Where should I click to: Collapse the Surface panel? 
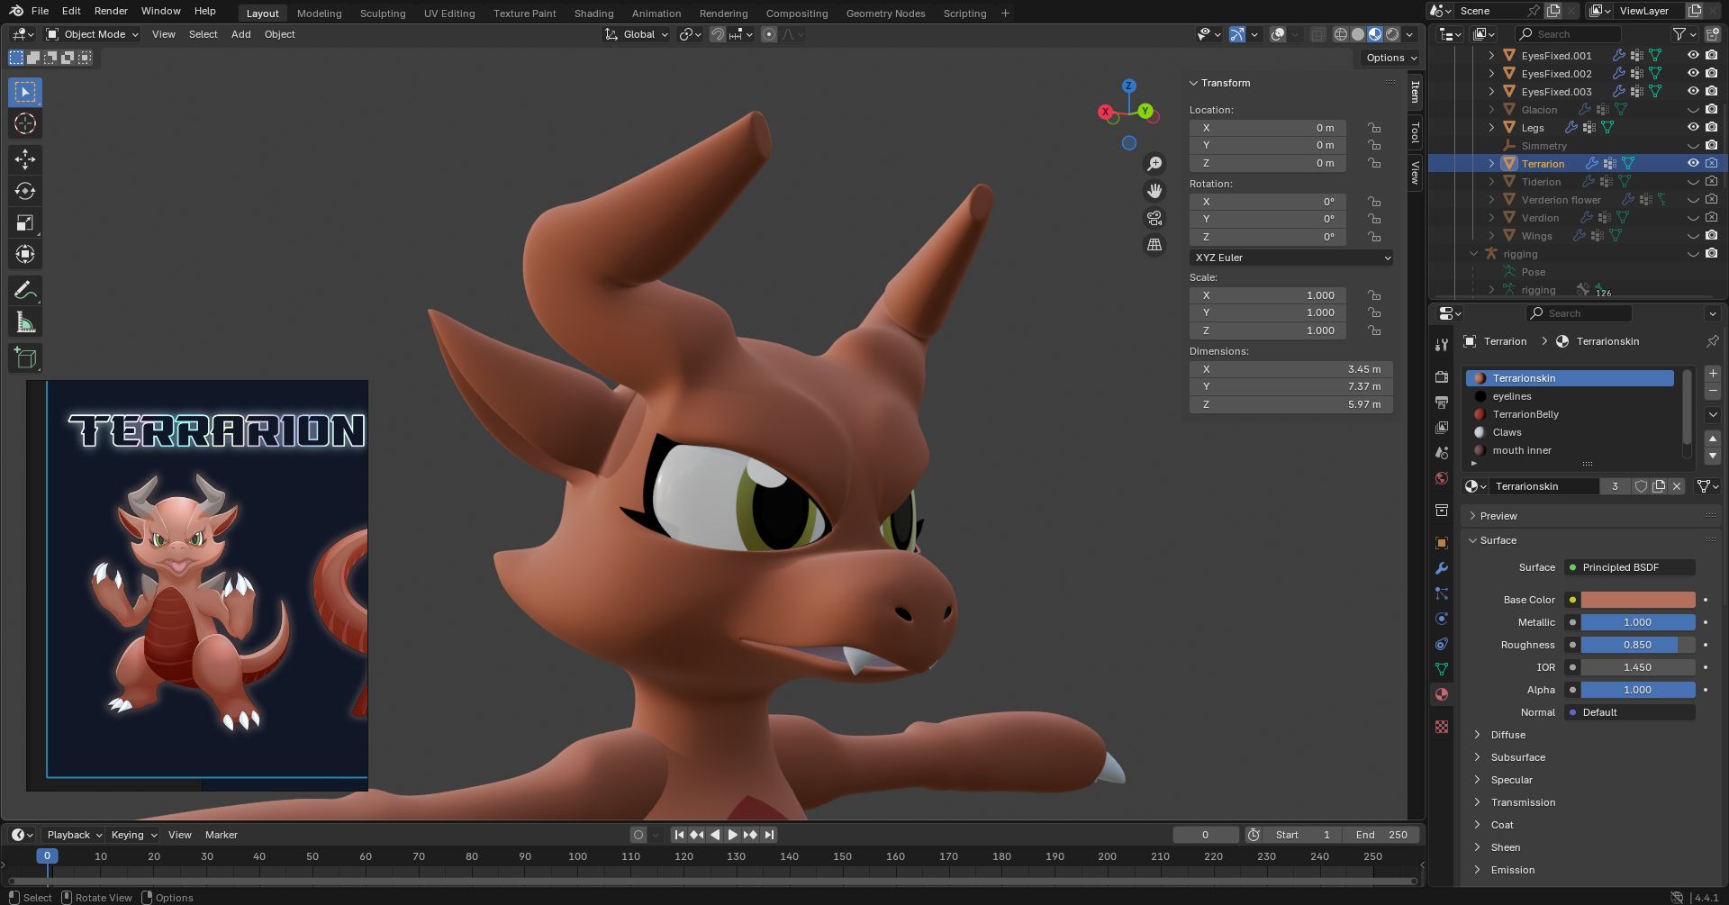1498,540
